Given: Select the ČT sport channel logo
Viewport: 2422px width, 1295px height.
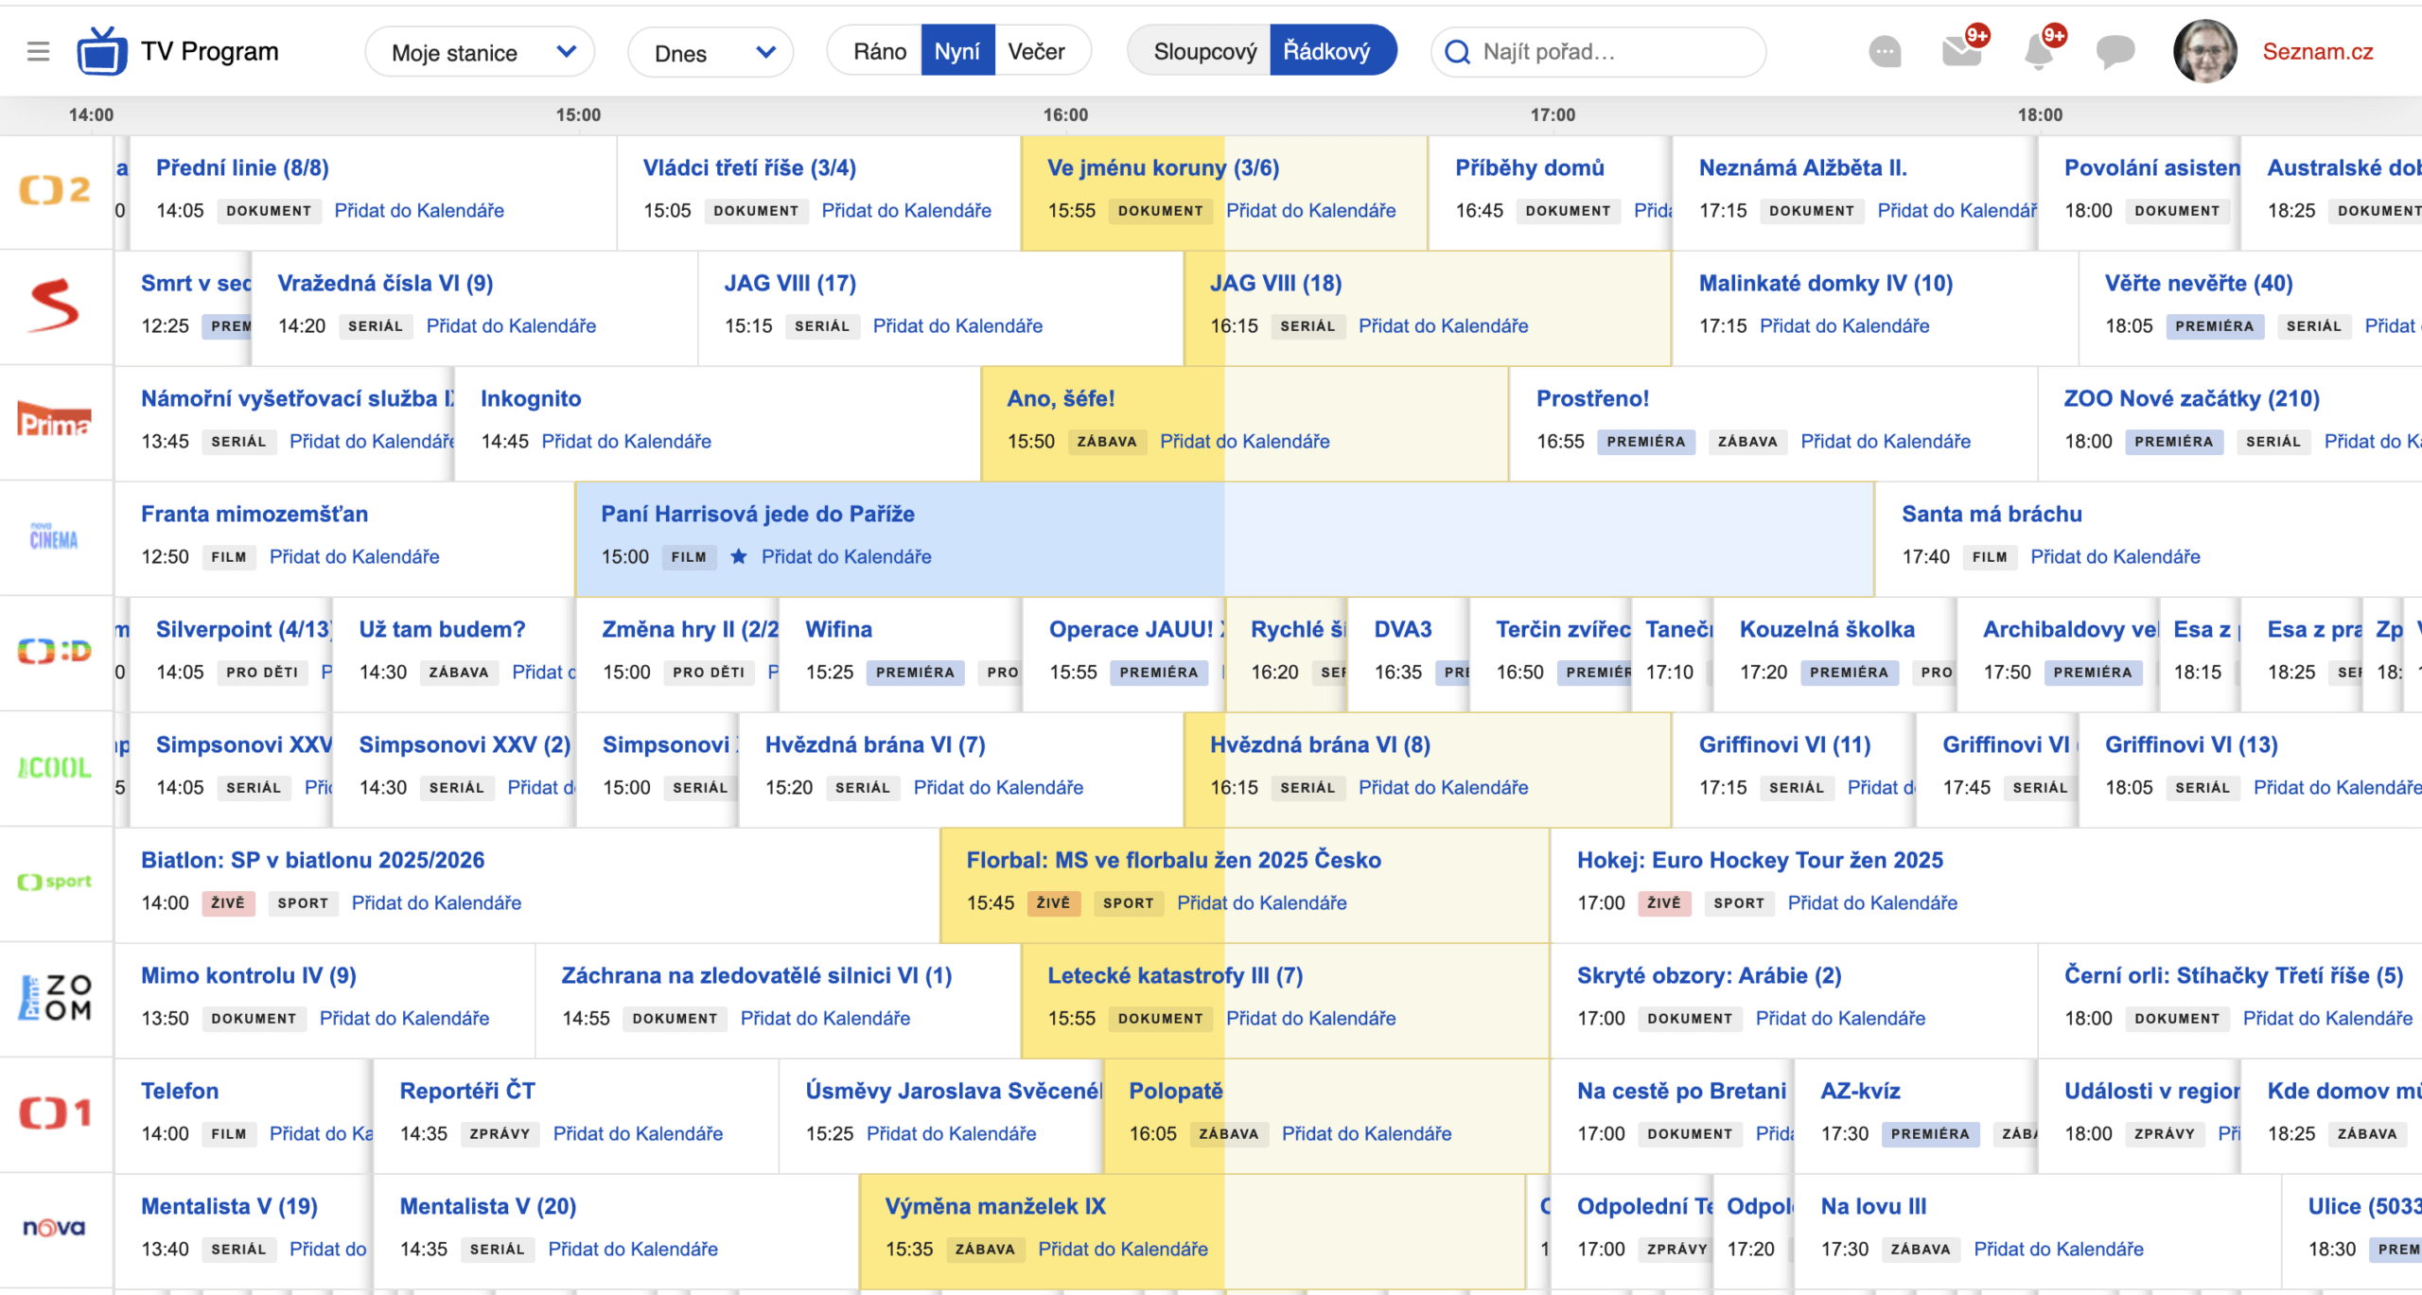Looking at the screenshot, I should (55, 882).
